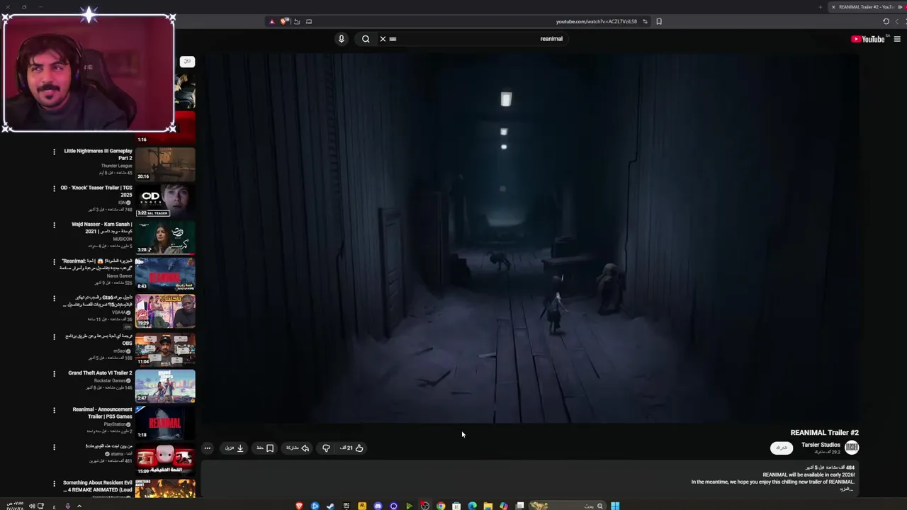Open options menu for Grand Theft Auto VI Trailer 2
This screenshot has height=510, width=907.
click(54, 373)
